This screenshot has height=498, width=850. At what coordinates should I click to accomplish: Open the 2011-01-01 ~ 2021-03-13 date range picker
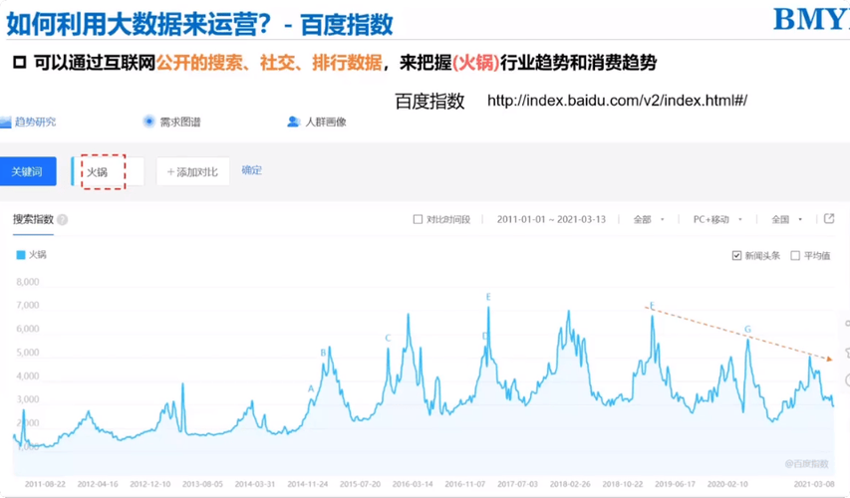pyautogui.click(x=551, y=219)
